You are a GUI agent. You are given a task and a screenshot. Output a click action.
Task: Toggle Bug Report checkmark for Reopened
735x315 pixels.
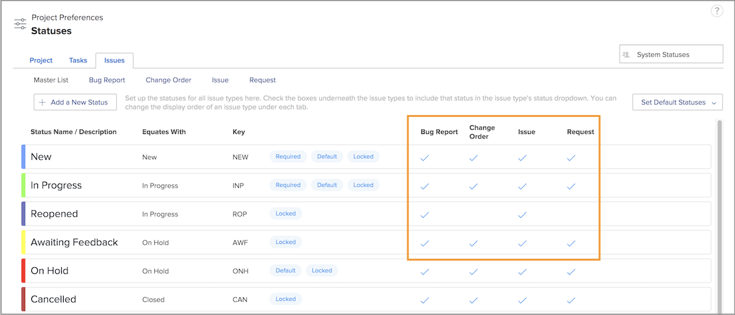click(x=424, y=215)
